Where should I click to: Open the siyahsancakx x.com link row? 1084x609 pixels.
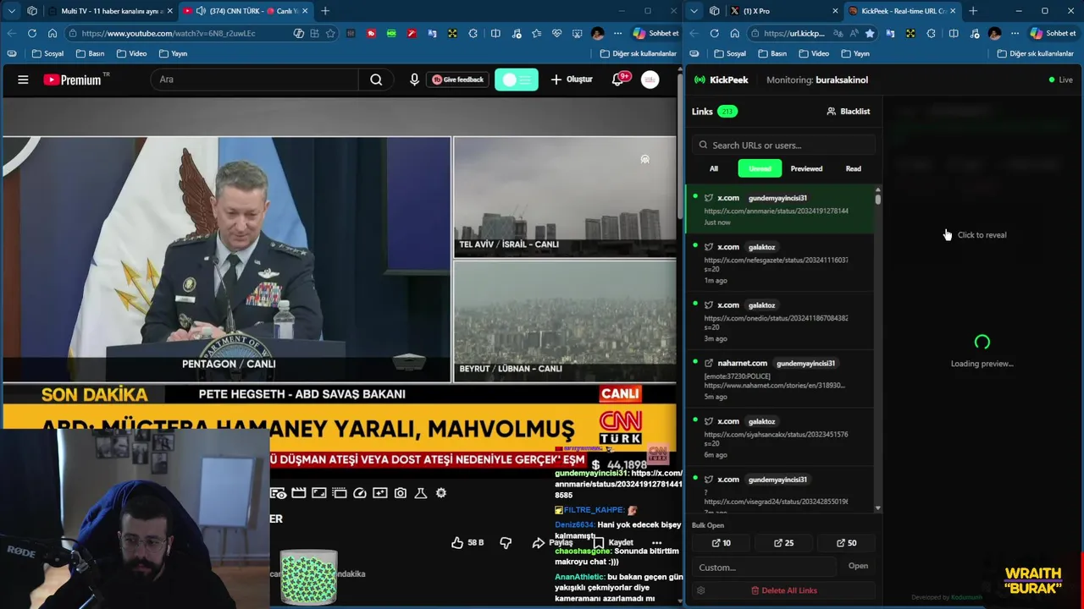coord(780,437)
